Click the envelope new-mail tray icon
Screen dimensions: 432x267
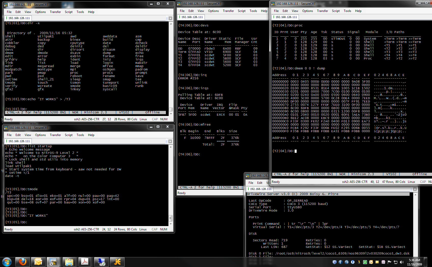click(x=377, y=262)
